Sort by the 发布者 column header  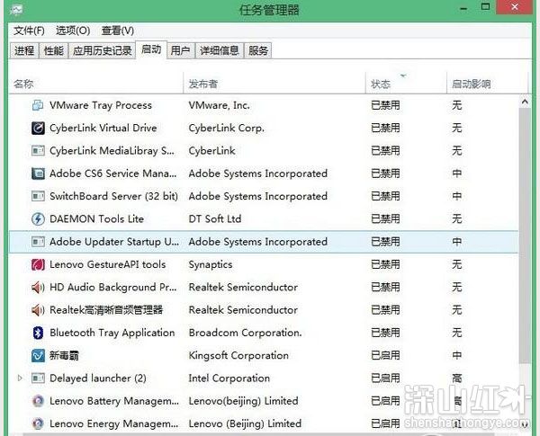(274, 84)
